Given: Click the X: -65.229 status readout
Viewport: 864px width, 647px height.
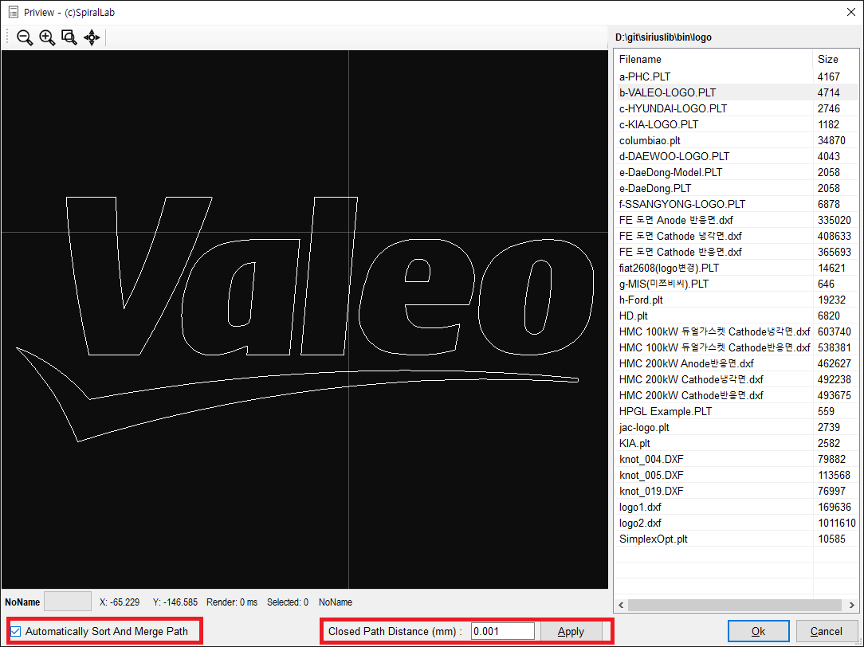Looking at the screenshot, I should click(x=120, y=602).
